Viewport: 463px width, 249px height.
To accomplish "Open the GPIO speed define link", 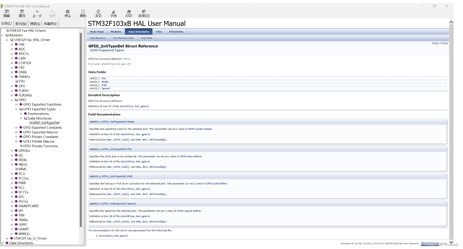I will [x=189, y=211].
